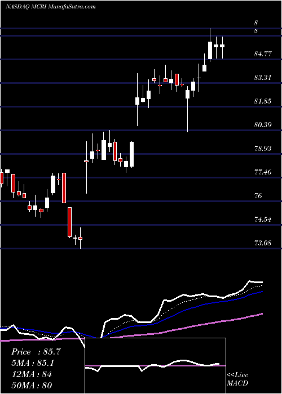The width and height of the screenshot is (282, 394).
Task: Click the 12MA : 84 value
Action: pyautogui.click(x=32, y=374)
